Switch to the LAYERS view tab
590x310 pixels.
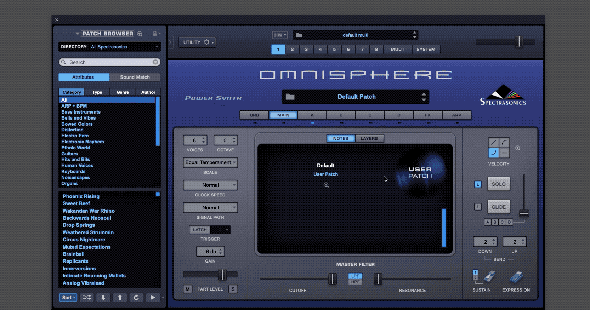pyautogui.click(x=369, y=138)
